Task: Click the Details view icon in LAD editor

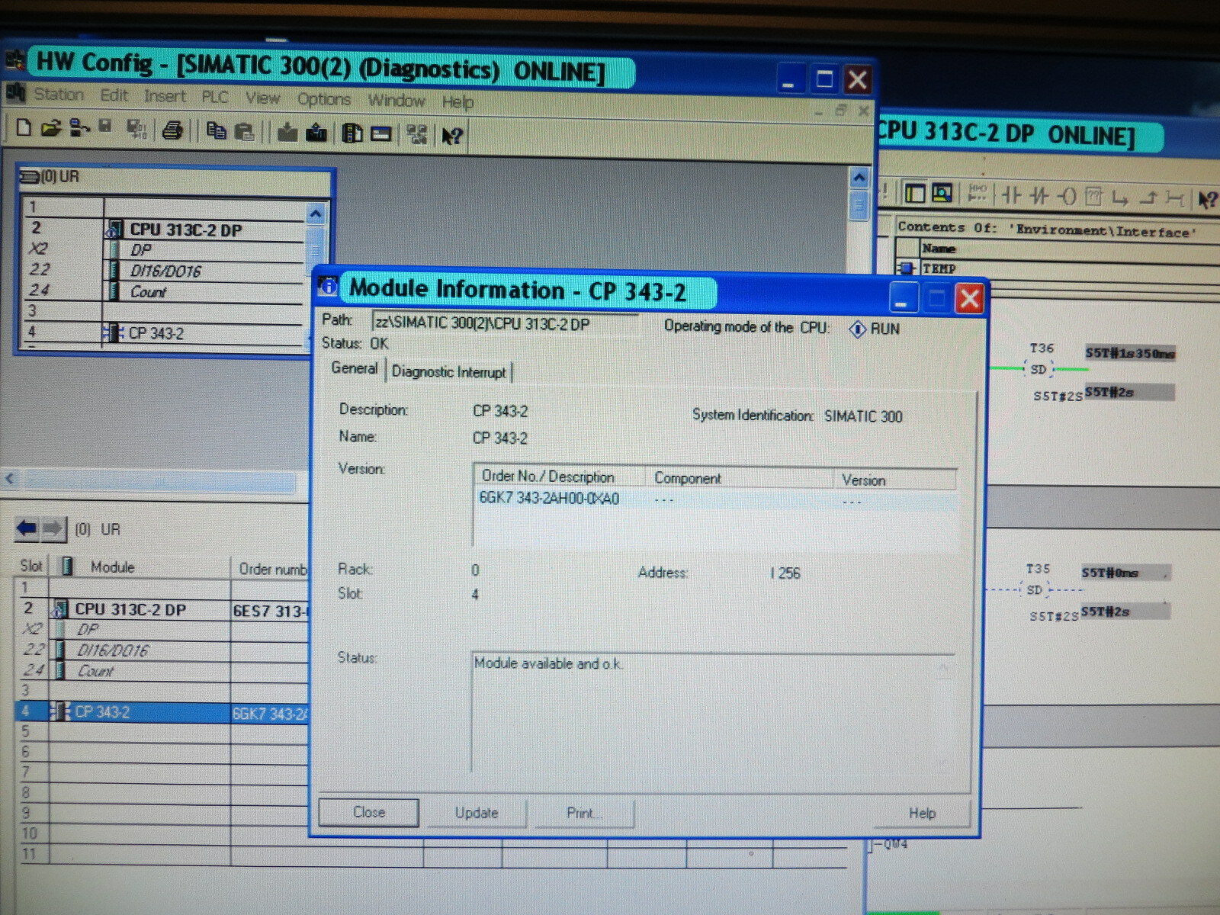Action: click(942, 194)
